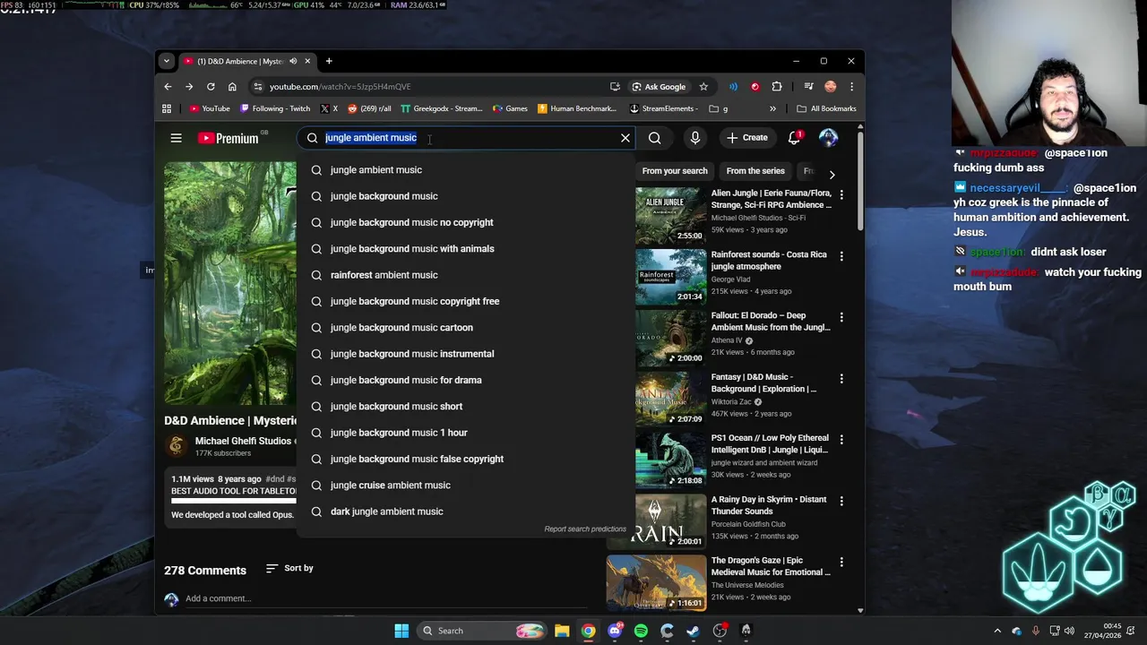Select 'jungle cruise ambient music' suggestion
The height and width of the screenshot is (645, 1147).
[466, 485]
